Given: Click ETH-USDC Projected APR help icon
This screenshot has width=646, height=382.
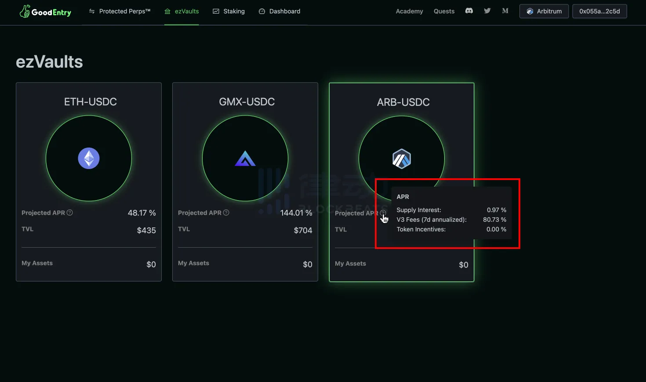Looking at the screenshot, I should 70,213.
